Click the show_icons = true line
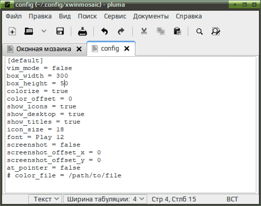The width and height of the screenshot is (261, 206). 42,106
